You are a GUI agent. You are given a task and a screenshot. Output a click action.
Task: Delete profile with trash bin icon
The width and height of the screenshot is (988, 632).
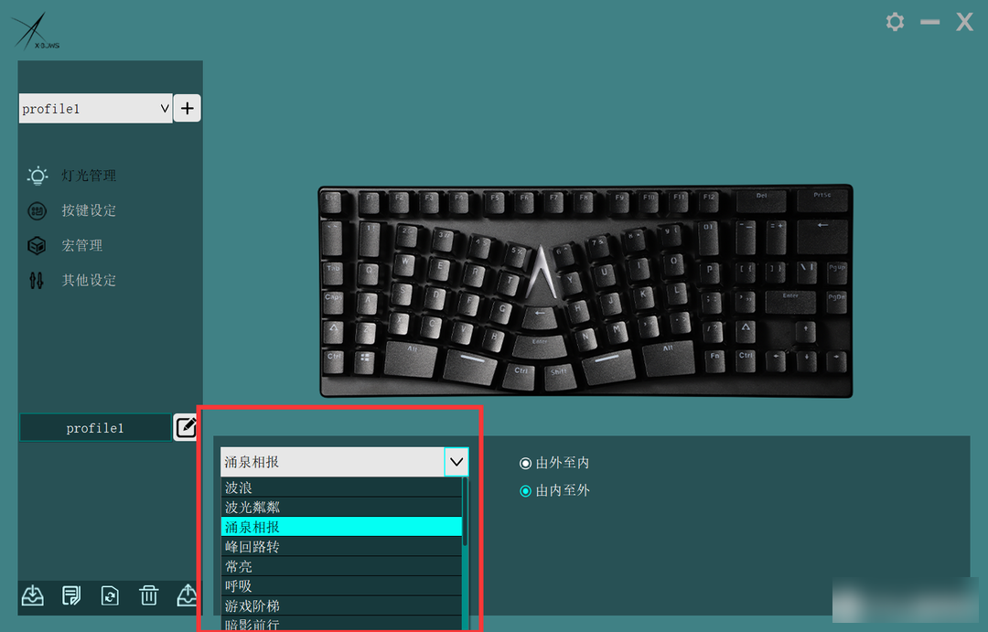149,595
